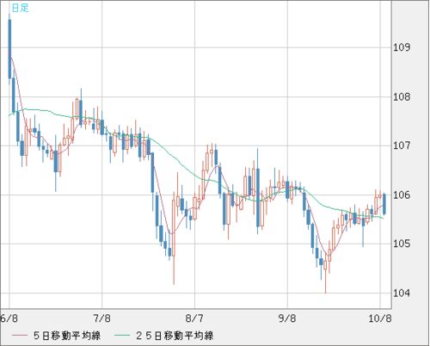The height and width of the screenshot is (346, 430).
Task: Click the 105 price axis label
Action: [x=402, y=244]
